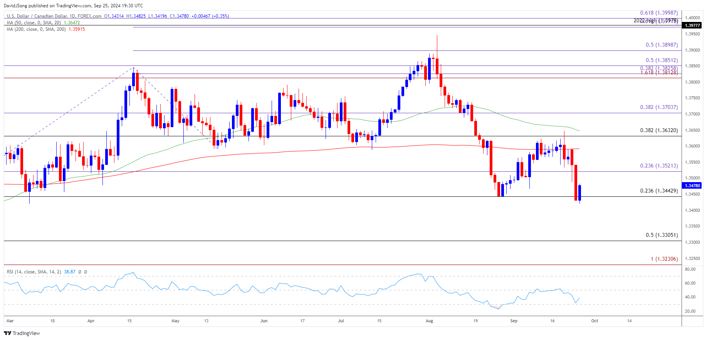Click the change value +0.00467 (+0.35%)
Image resolution: width=707 pixels, height=340 pixels.
coord(210,16)
